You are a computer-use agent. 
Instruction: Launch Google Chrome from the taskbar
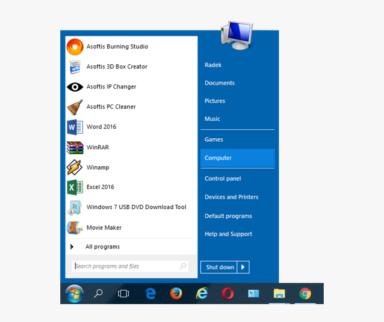(305, 294)
